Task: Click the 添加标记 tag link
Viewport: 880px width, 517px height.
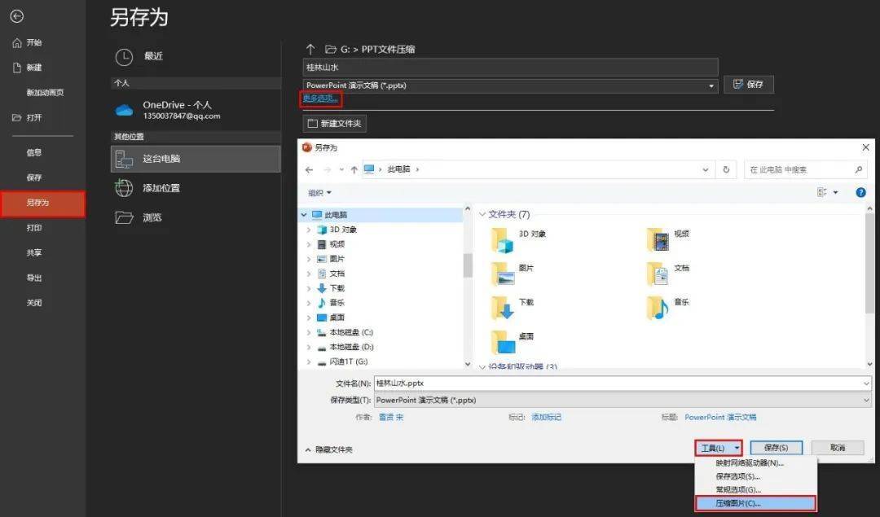Action: (x=546, y=417)
